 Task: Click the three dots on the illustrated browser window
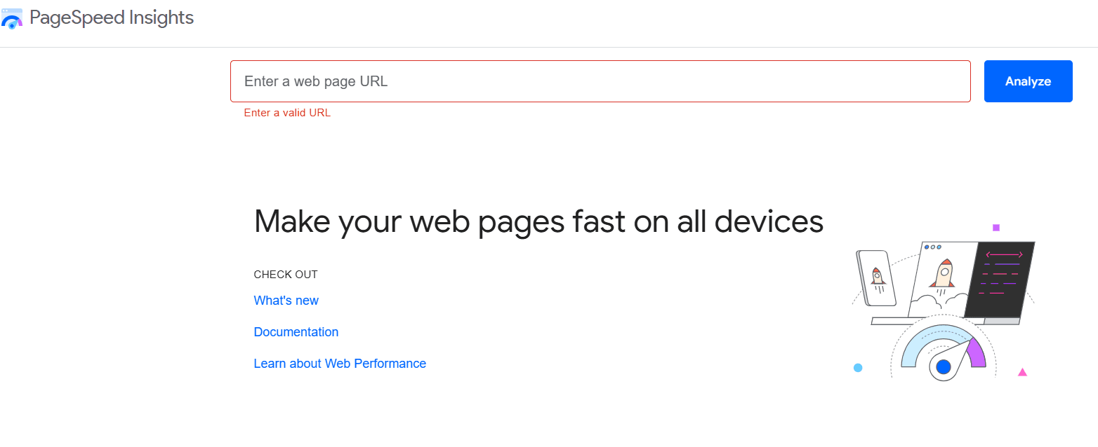934,247
